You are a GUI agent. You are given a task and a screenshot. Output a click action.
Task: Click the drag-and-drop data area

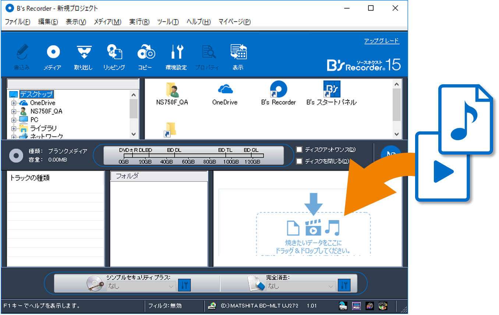(313, 233)
